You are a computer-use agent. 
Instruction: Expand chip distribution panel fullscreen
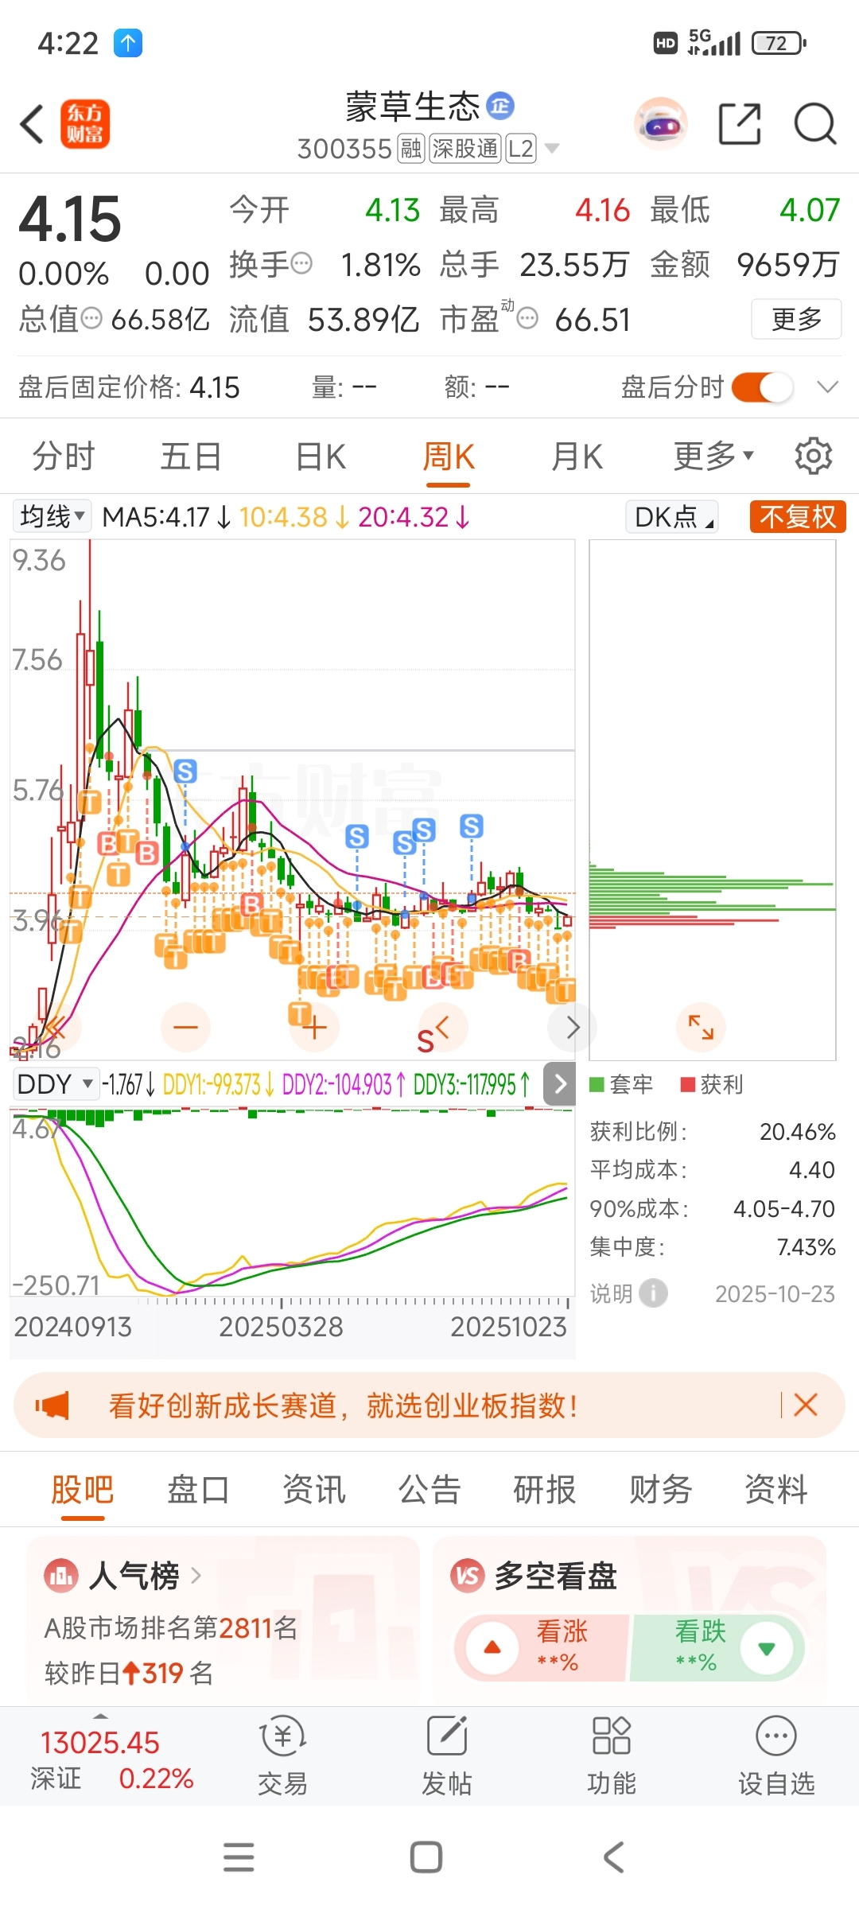click(701, 1027)
